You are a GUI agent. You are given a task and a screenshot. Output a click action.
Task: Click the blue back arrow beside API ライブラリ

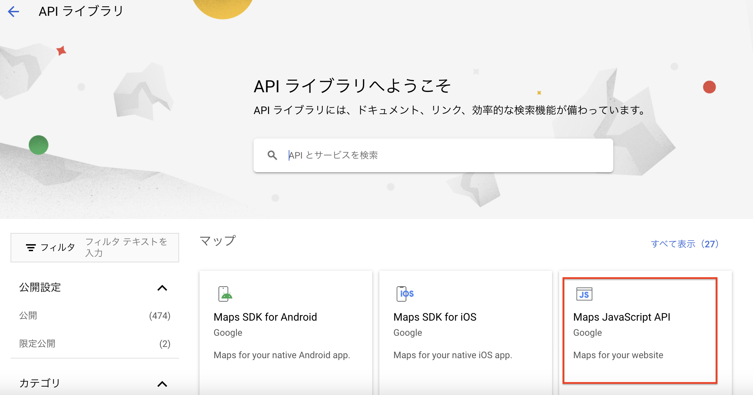[x=13, y=12]
